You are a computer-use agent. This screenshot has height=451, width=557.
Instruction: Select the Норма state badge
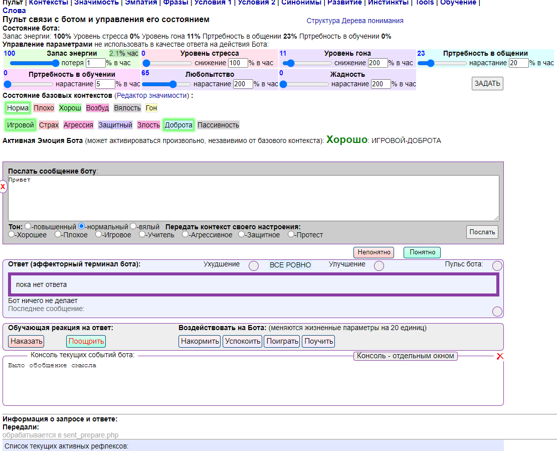coord(18,108)
